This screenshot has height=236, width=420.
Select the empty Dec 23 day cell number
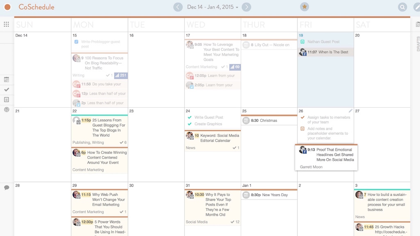[x=131, y=111]
